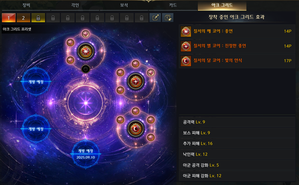The image size is (299, 185).
Task: Click the 추가 피해 Lv. 16 stat row
Action: (237, 144)
